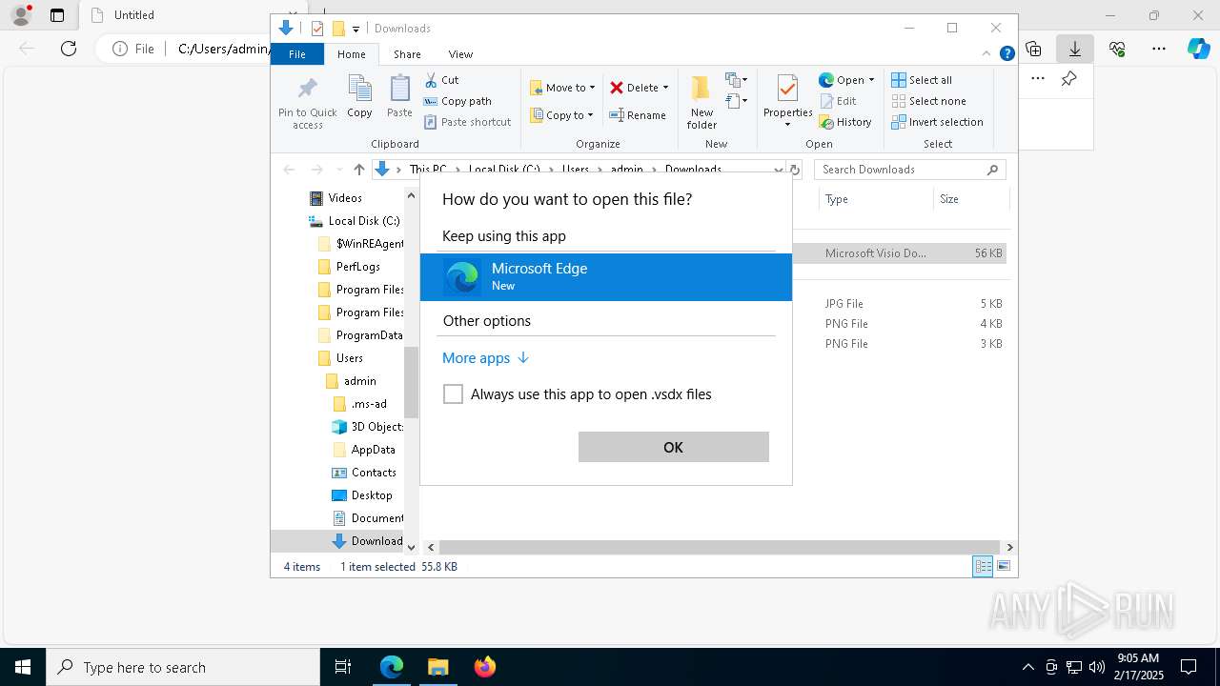Image resolution: width=1220 pixels, height=686 pixels.
Task: Select PerfLogs folder in the tree
Action: click(x=348, y=267)
